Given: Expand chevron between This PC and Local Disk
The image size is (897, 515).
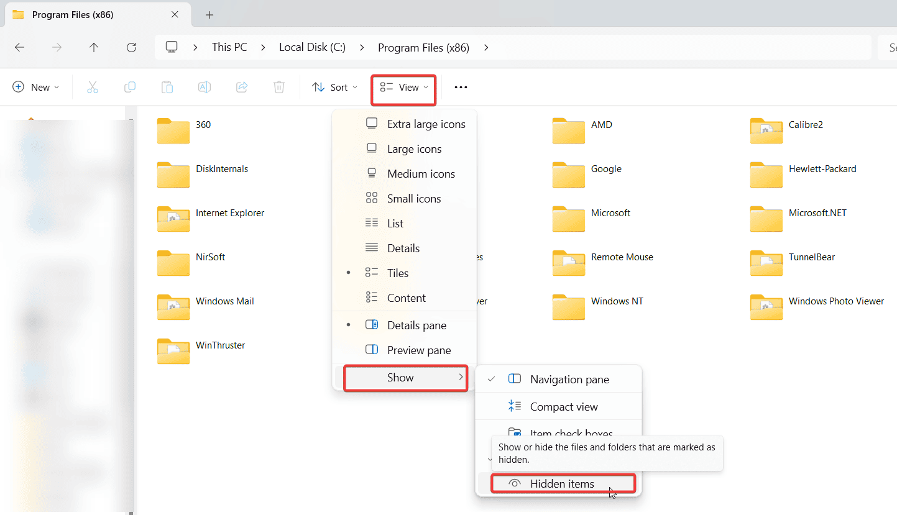Looking at the screenshot, I should (x=263, y=47).
